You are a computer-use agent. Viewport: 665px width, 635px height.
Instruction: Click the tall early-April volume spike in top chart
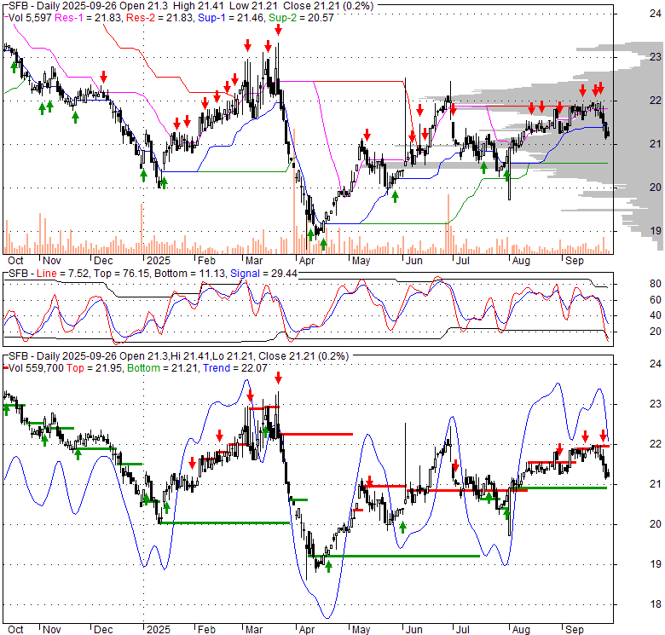[294, 191]
